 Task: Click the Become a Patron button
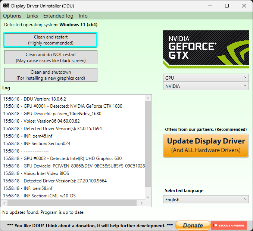229,225
